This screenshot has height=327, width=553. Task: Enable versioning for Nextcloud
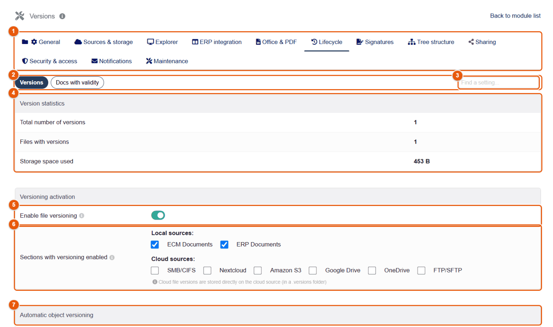(207, 270)
